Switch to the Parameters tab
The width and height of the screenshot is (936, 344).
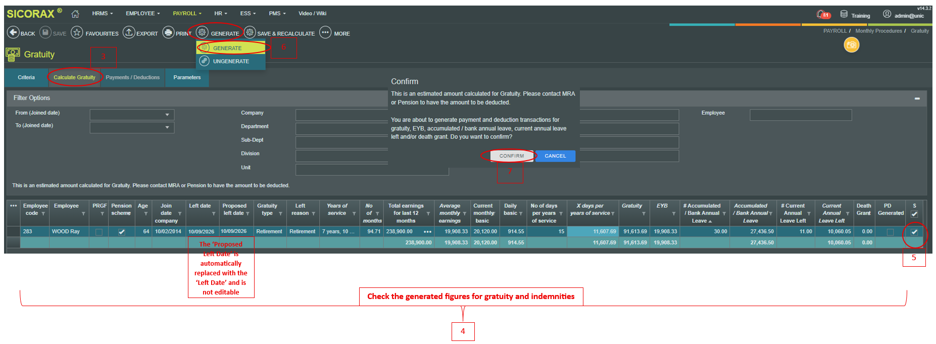click(x=187, y=77)
